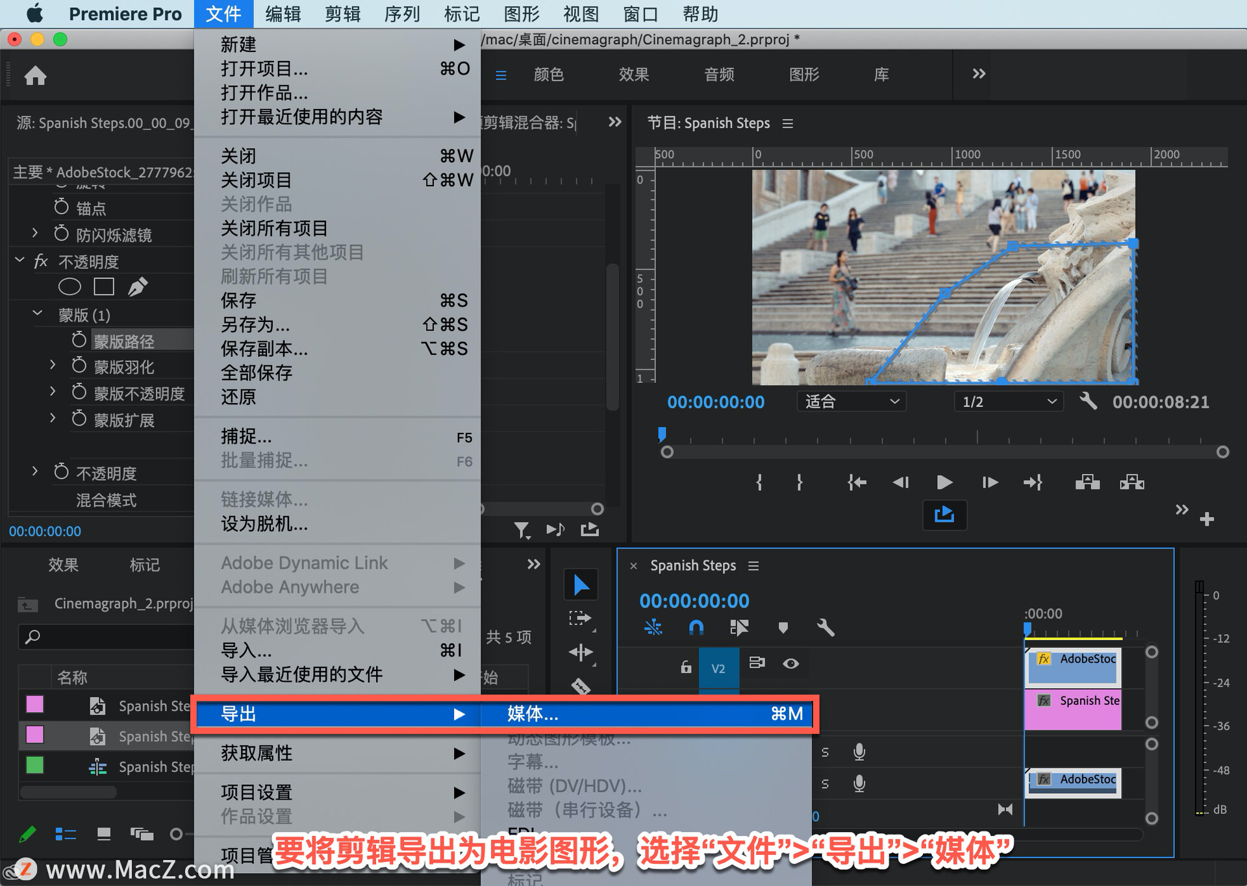Toggle Linked Selection in the timeline
The width and height of the screenshot is (1247, 886).
point(738,627)
